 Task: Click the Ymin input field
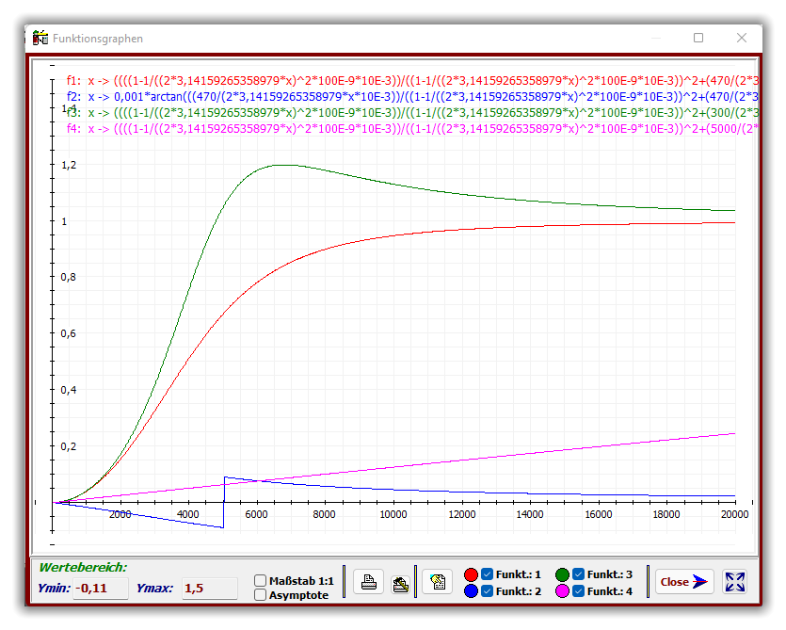pyautogui.click(x=101, y=589)
